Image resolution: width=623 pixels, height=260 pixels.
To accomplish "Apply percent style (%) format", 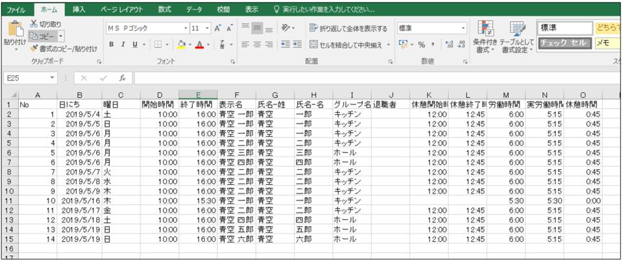I will point(421,45).
